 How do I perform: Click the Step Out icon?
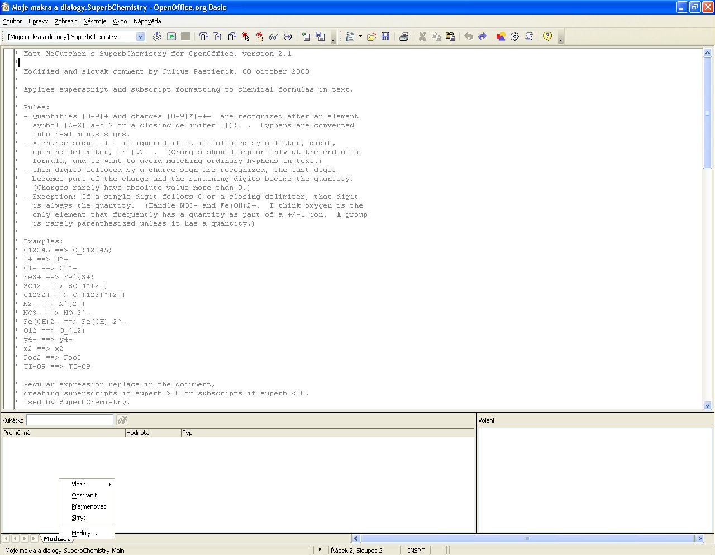231,36
